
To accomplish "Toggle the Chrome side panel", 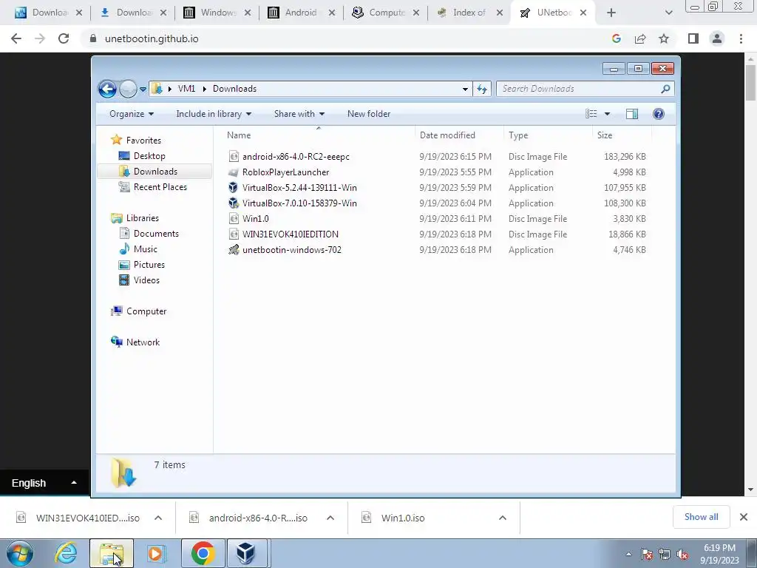I will click(693, 38).
